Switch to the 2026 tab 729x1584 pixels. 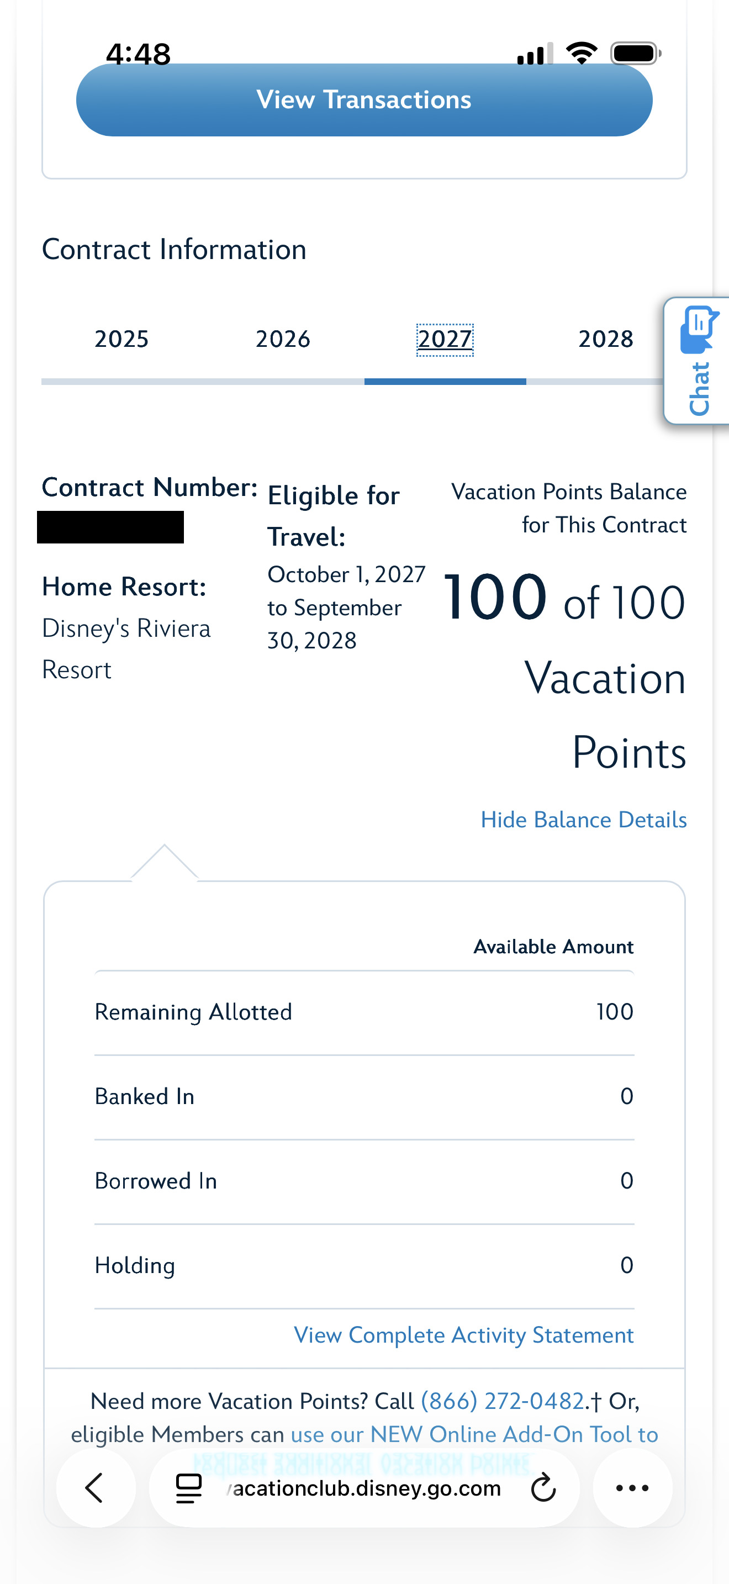point(283,340)
